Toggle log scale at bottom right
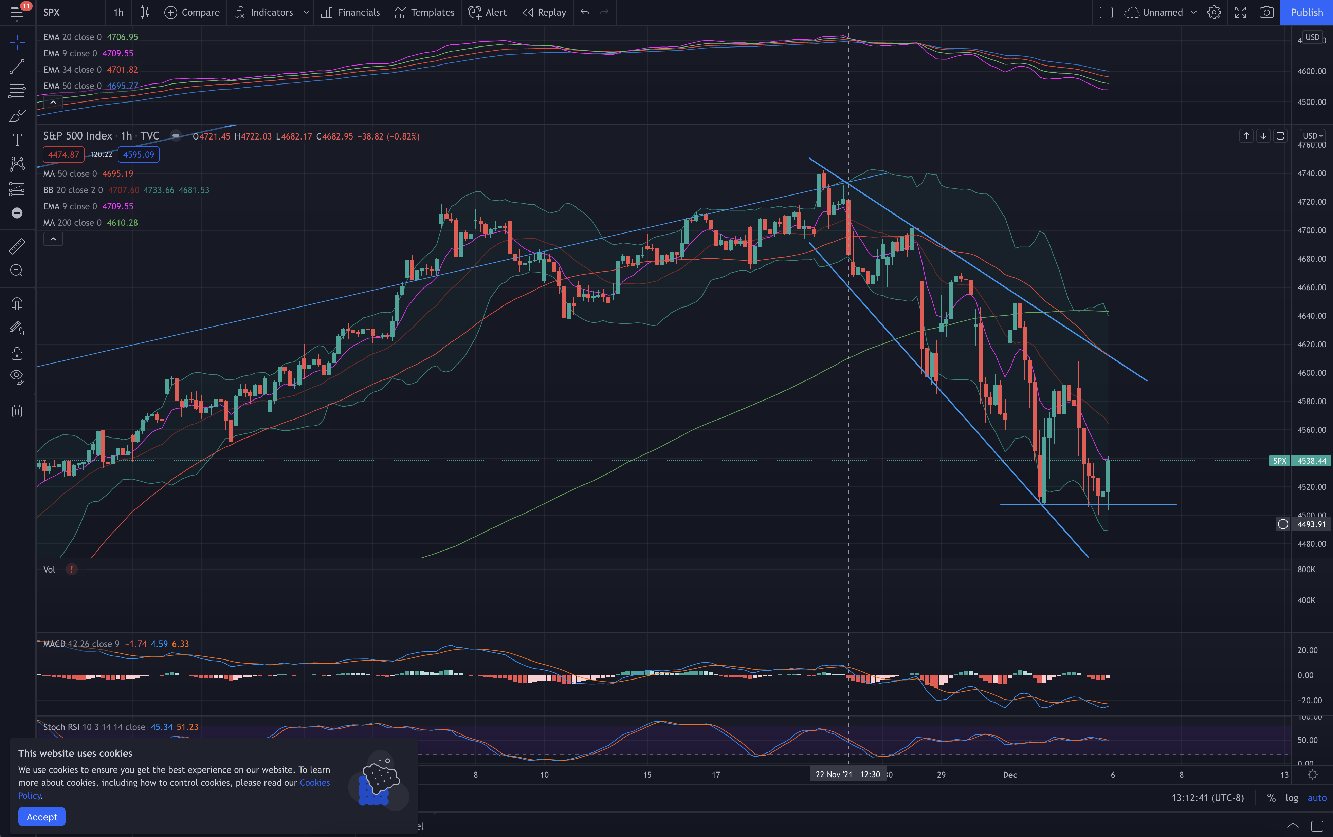The image size is (1333, 837). pos(1291,798)
